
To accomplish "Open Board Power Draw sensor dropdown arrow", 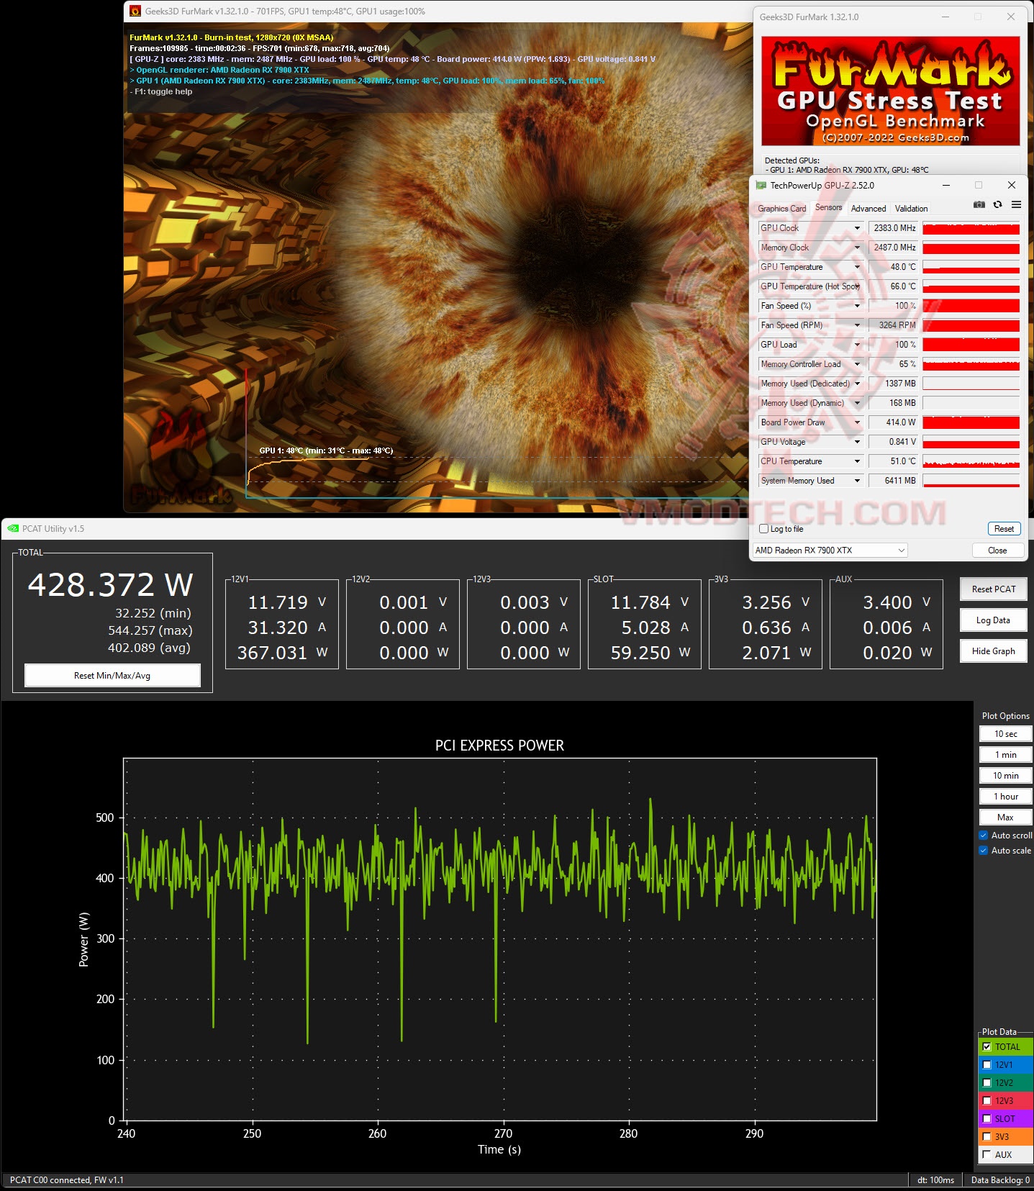I will (x=857, y=422).
